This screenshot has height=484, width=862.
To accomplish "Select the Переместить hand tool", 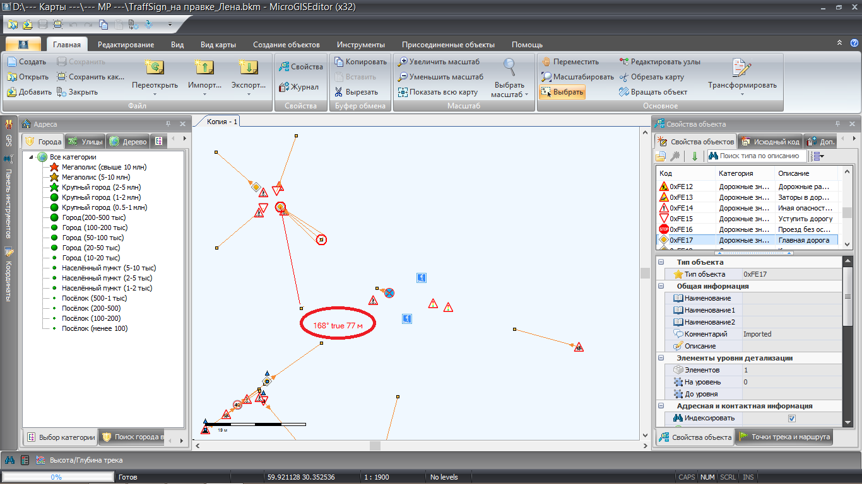I will [x=546, y=62].
